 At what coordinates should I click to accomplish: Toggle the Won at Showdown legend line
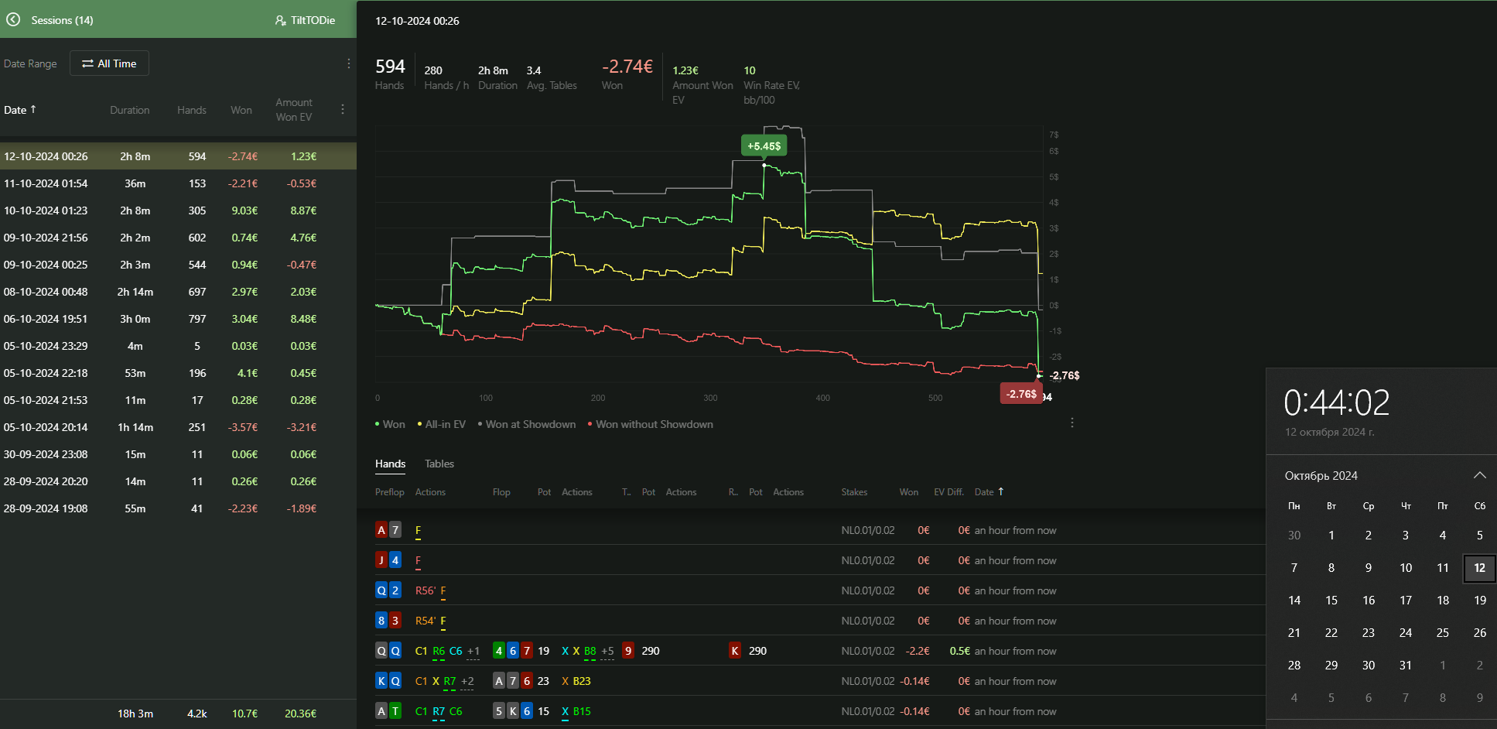[527, 424]
